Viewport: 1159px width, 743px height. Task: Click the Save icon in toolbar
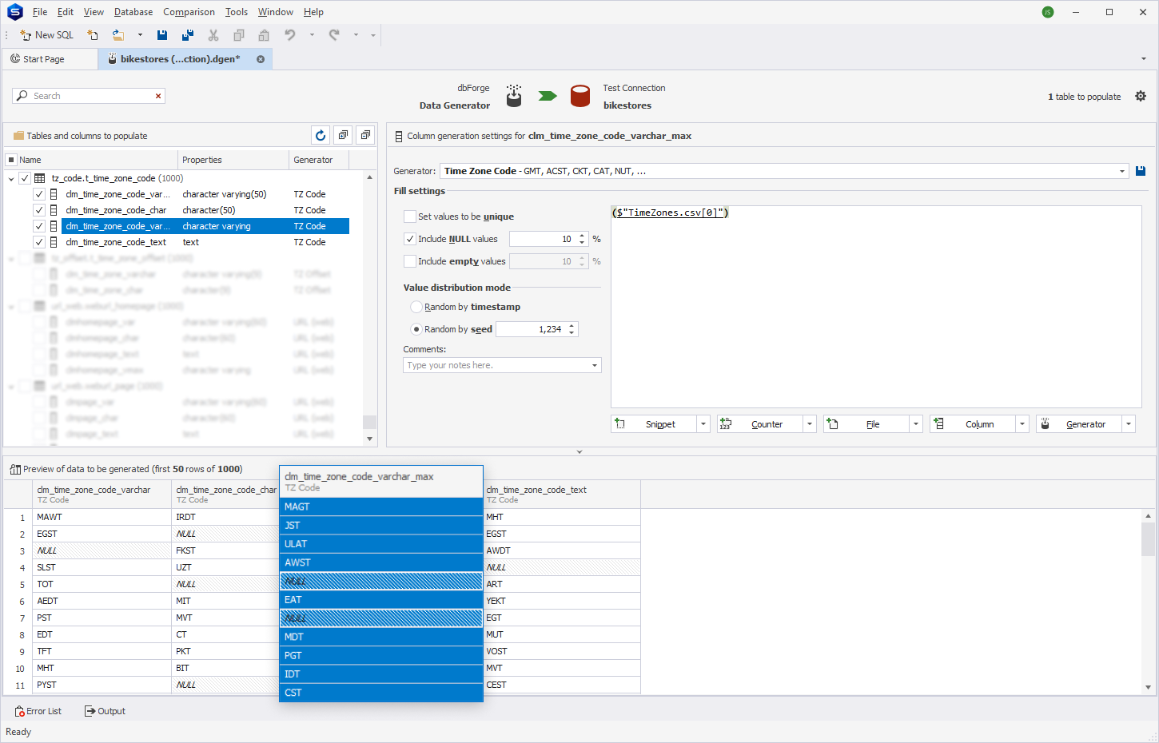click(x=162, y=35)
